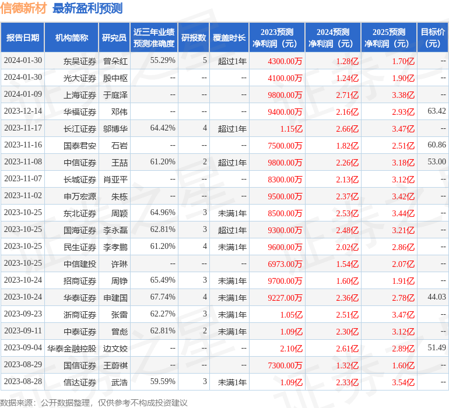This screenshot has height=408, width=449.
Task: Click the 2024 forecast 2.71亿
Action: click(x=347, y=95)
